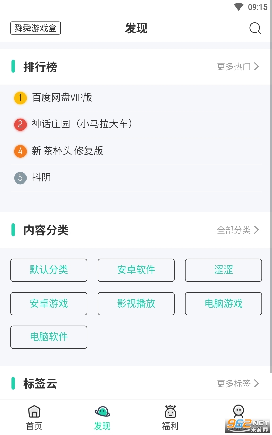272x435 pixels.
Task: Open 新 茶杯头 修复版 entry
Action: coord(67,151)
